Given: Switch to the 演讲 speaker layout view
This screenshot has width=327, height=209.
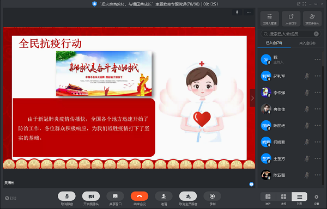Looking at the screenshot, I should (x=268, y=196).
